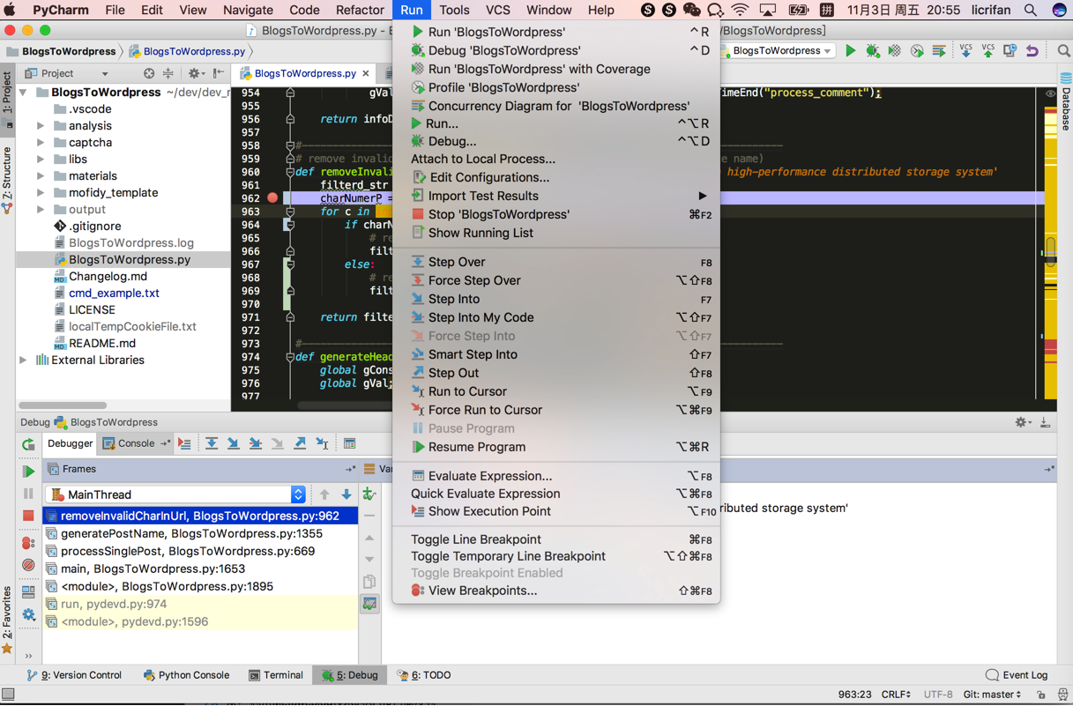Toggle the red breakpoint at line 962
1073x706 pixels.
click(x=272, y=198)
